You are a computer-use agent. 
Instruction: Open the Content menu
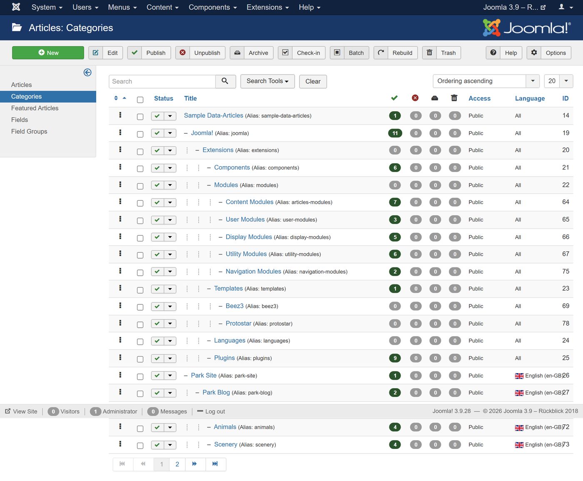[x=162, y=7]
